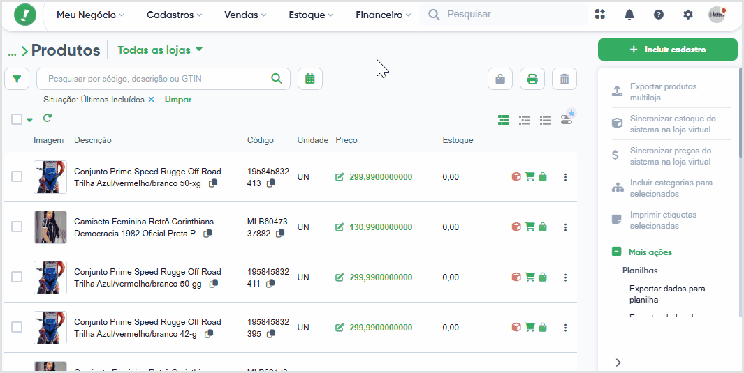This screenshot has height=373, width=744.
Task: Edit price pencil icon for MLB6047337882 row
Action: [340, 227]
